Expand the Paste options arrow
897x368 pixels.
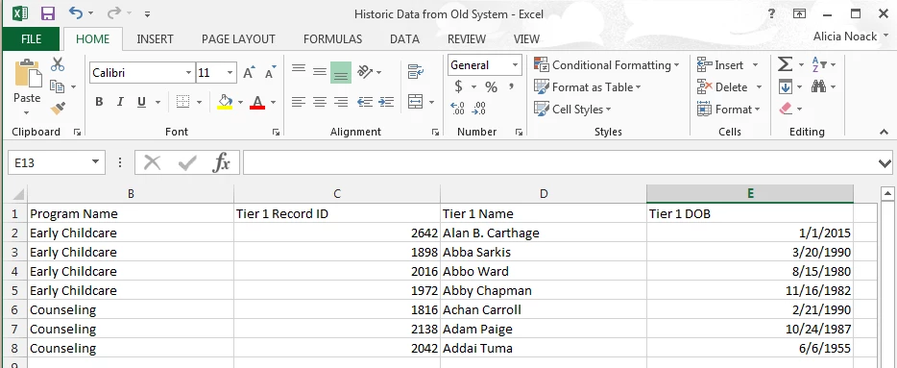point(27,112)
